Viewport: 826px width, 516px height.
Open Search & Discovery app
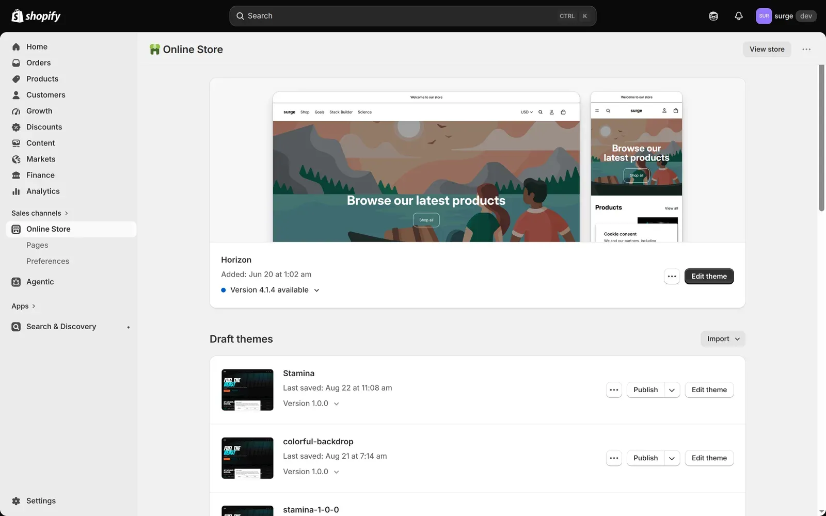71,327
